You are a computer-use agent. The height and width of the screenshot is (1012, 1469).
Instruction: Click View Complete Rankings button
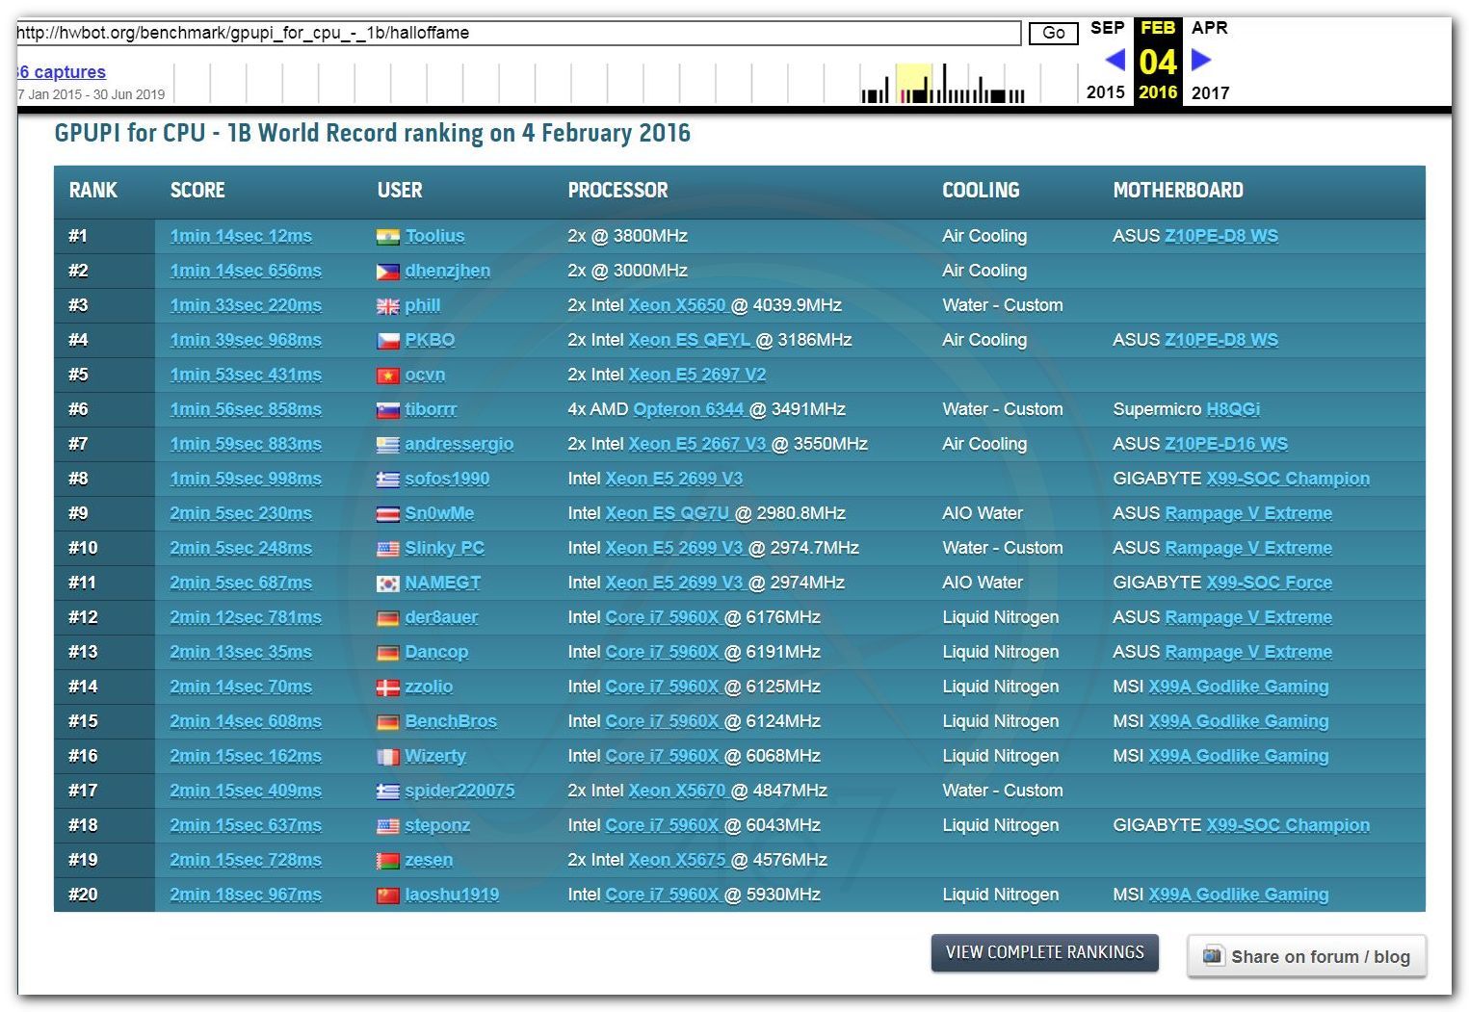point(1045,952)
